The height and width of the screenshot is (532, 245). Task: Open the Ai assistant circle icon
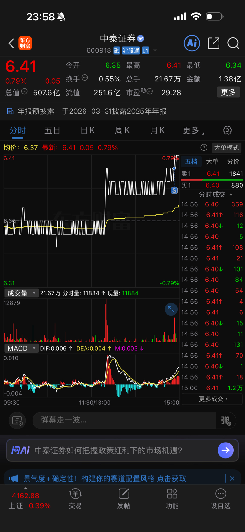point(192,43)
